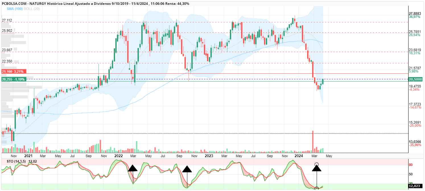Screen dimensions: 425x191
Task: Click the 16,31% percentage label
Action: 414,53
